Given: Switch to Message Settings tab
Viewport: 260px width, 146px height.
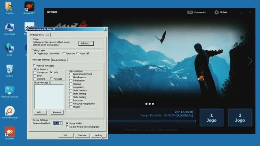Looking at the screenshot, I should (x=41, y=60).
